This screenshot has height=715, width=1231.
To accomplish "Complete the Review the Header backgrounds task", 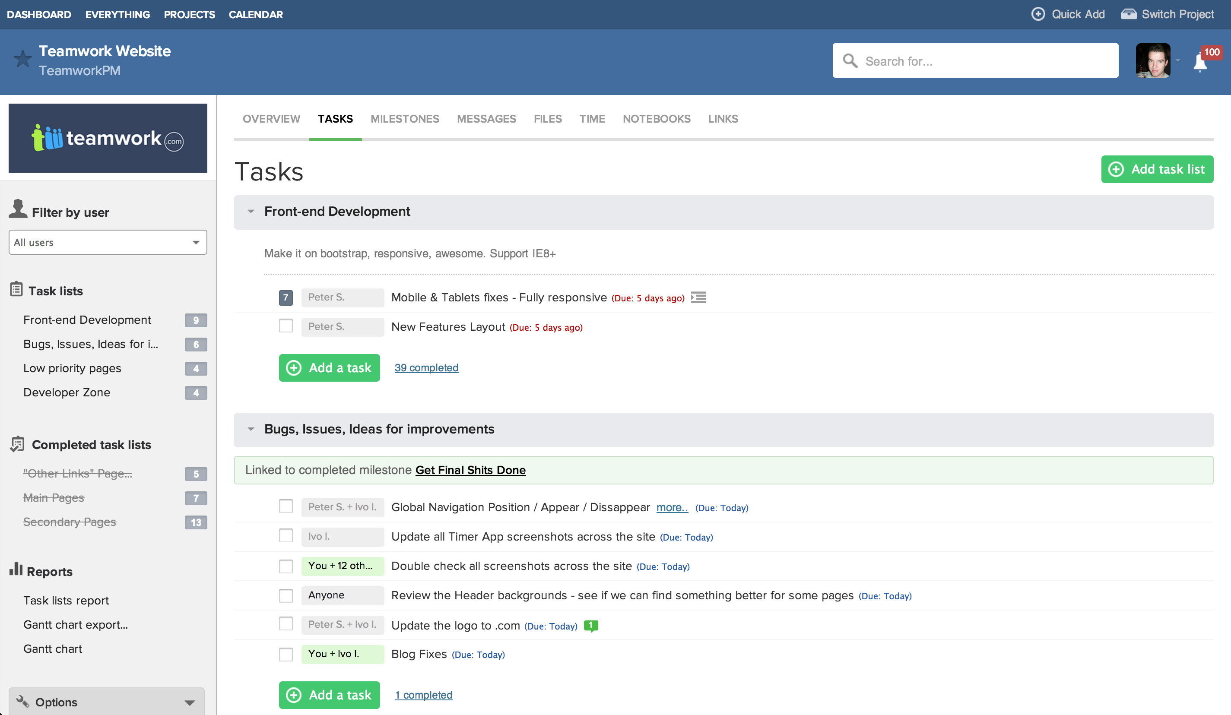I will coord(286,595).
